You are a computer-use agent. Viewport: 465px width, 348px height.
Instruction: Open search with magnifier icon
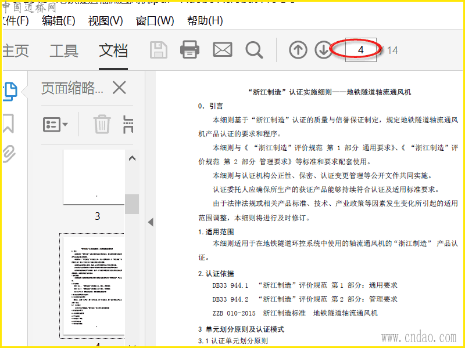pos(254,50)
